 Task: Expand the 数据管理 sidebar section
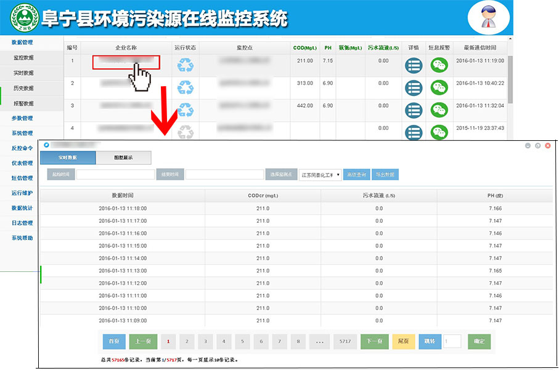[22, 42]
